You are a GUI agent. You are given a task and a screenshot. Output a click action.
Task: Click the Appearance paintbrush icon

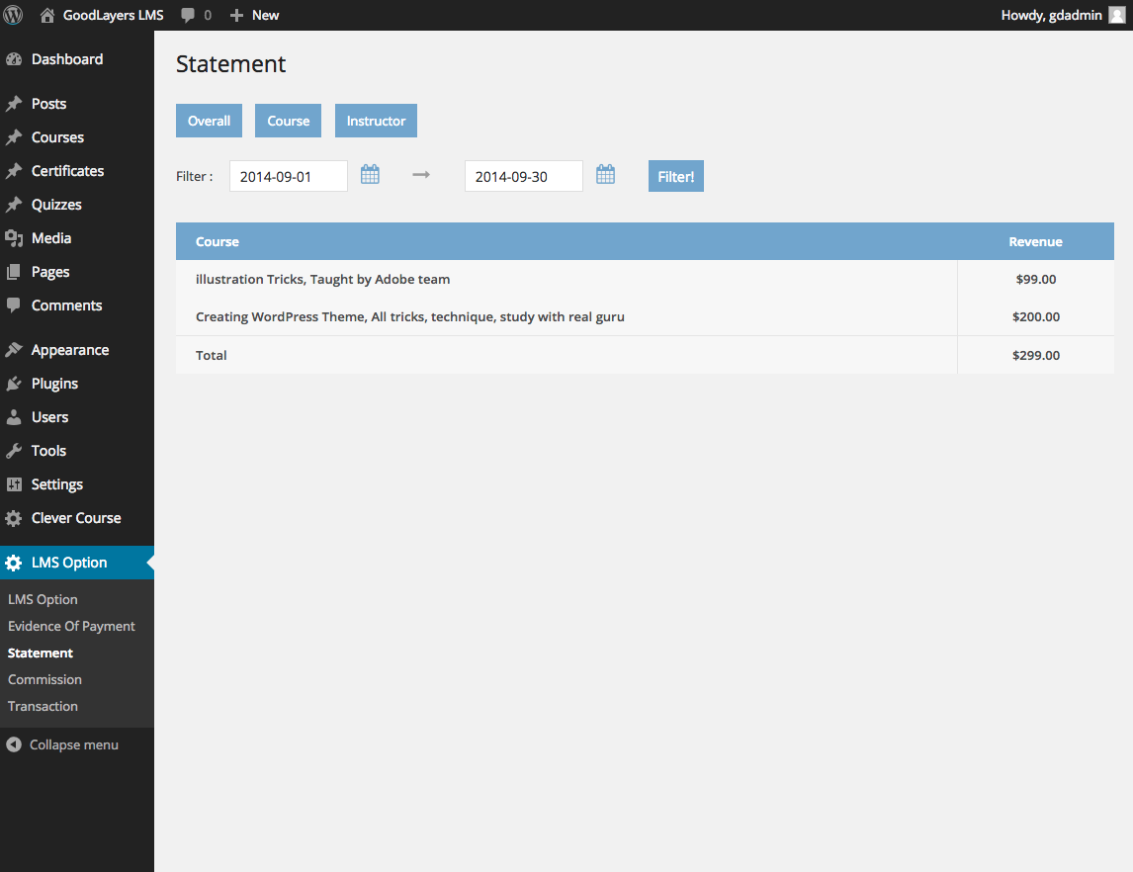pos(14,350)
